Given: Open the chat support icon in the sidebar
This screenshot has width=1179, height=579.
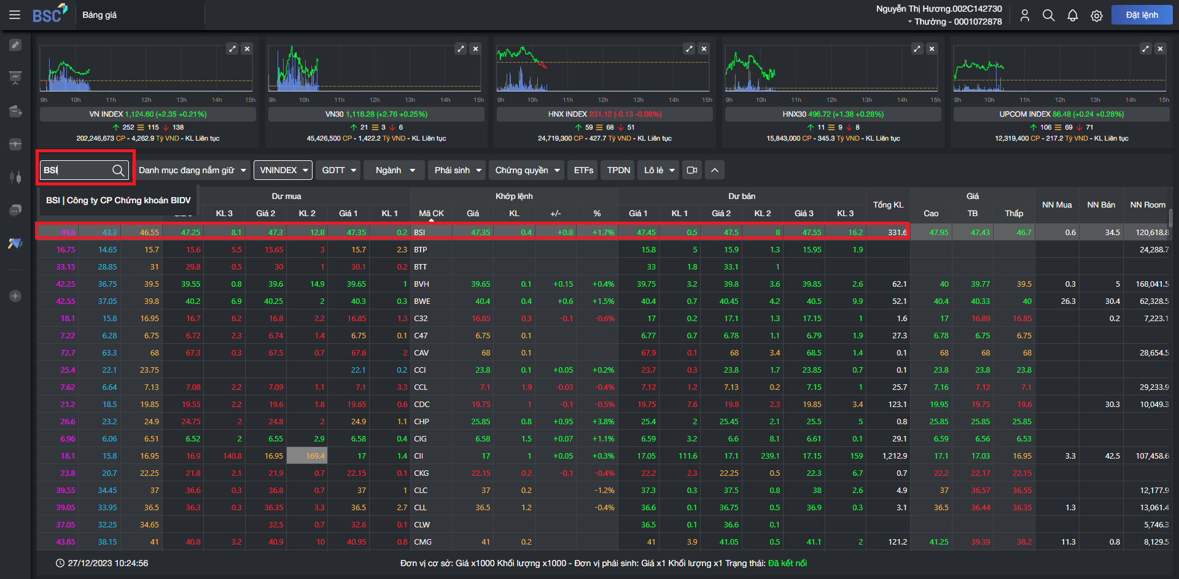Looking at the screenshot, I should pos(15,210).
